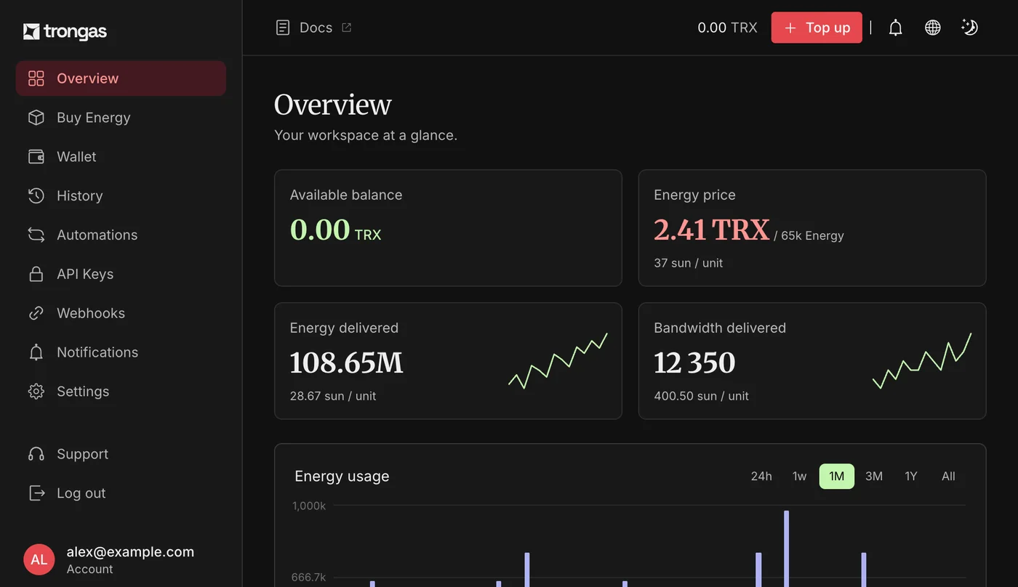Click the Webhooks chain-link icon
The height and width of the screenshot is (587, 1018).
coord(36,313)
